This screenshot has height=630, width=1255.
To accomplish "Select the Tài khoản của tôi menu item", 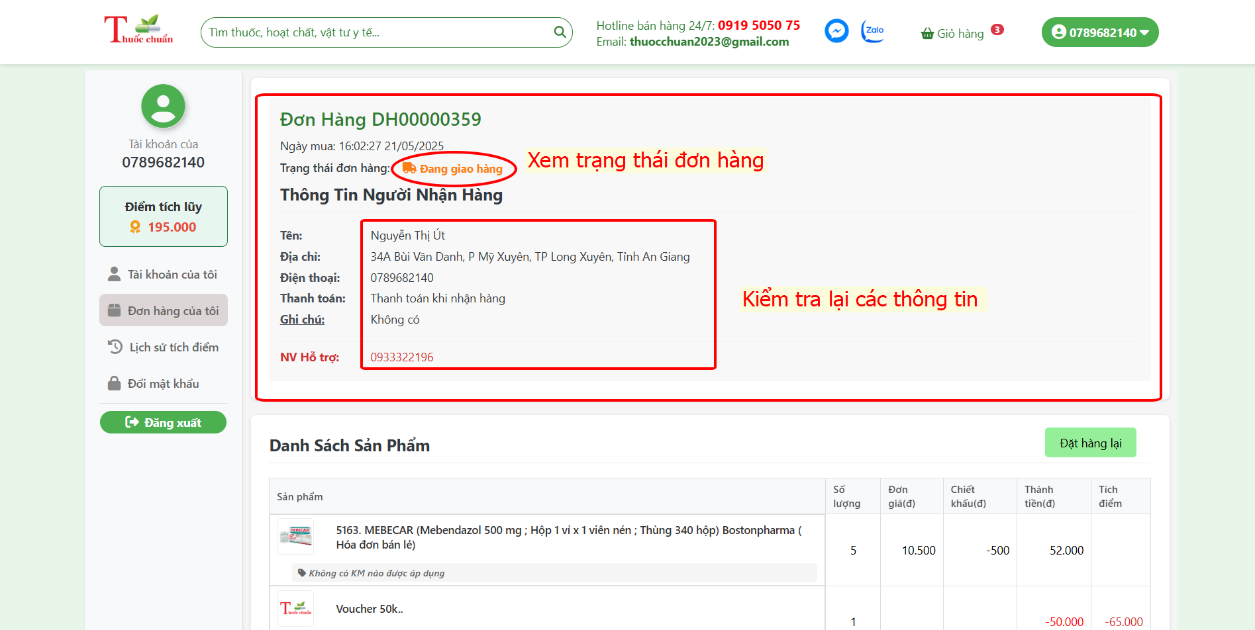I will [172, 274].
